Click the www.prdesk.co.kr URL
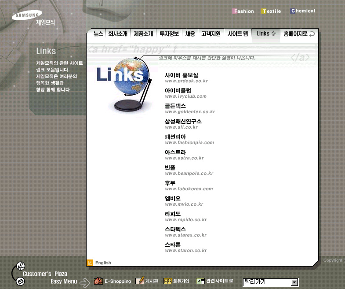The image size is (345, 289). click(x=187, y=81)
